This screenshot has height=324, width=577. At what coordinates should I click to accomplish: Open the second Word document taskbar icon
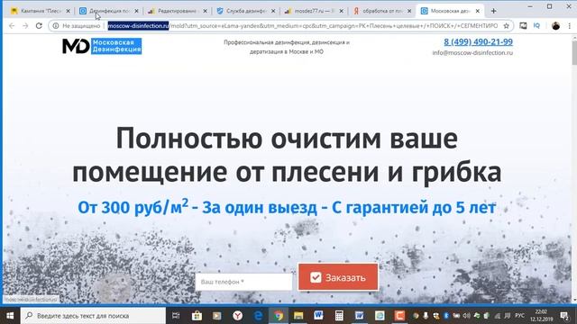(x=359, y=316)
